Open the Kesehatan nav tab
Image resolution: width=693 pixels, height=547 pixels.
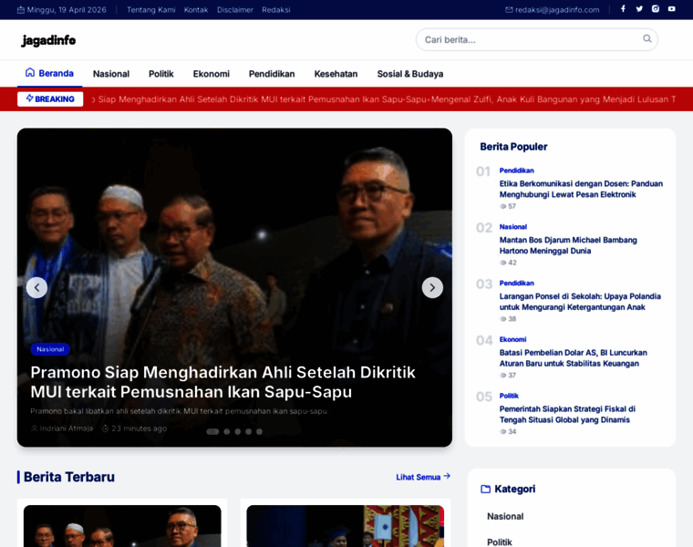tap(336, 74)
